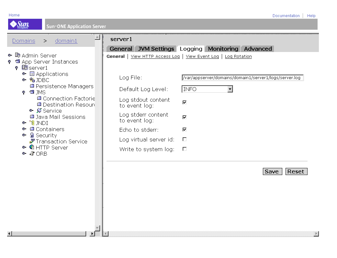
Task: Collapse the App Server Instances node
Action: (9, 62)
